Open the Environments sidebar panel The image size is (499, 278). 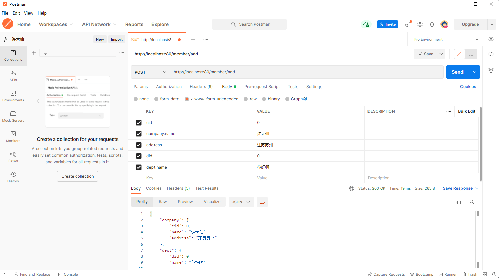tap(13, 96)
